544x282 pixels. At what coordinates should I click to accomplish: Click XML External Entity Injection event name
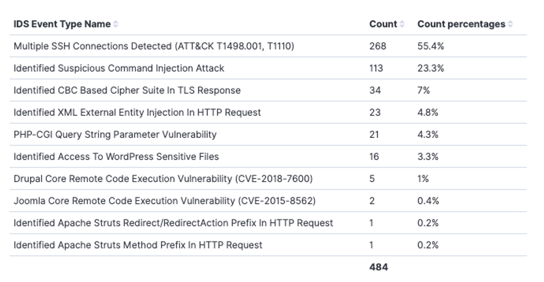point(137,113)
